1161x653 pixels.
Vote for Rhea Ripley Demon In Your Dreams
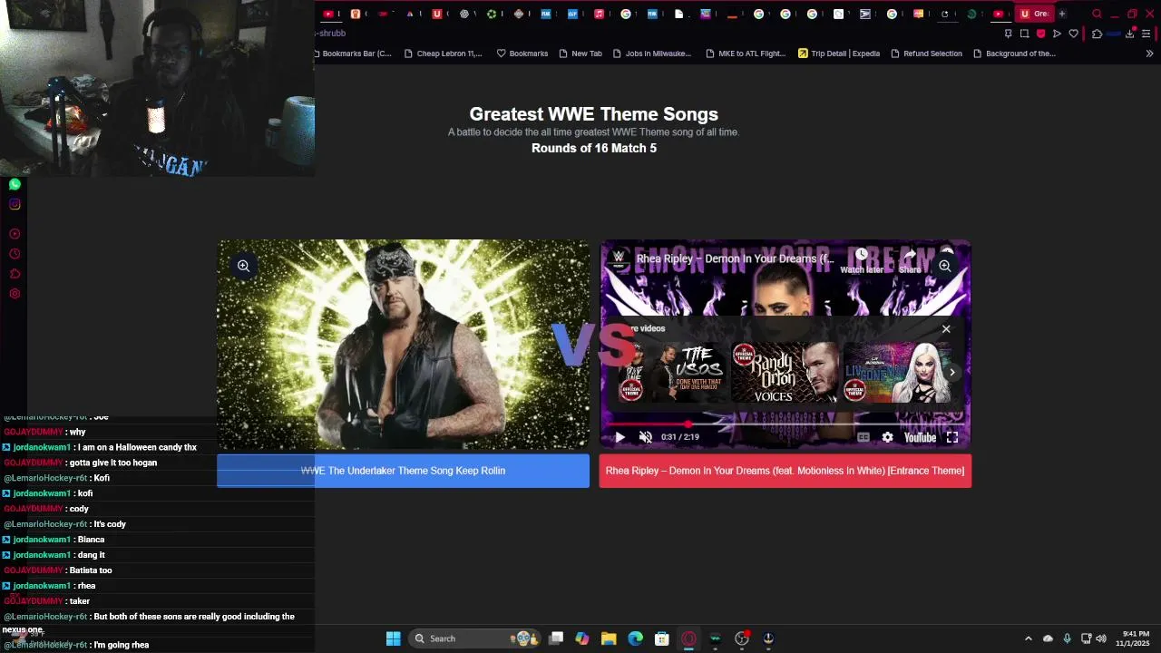click(785, 471)
